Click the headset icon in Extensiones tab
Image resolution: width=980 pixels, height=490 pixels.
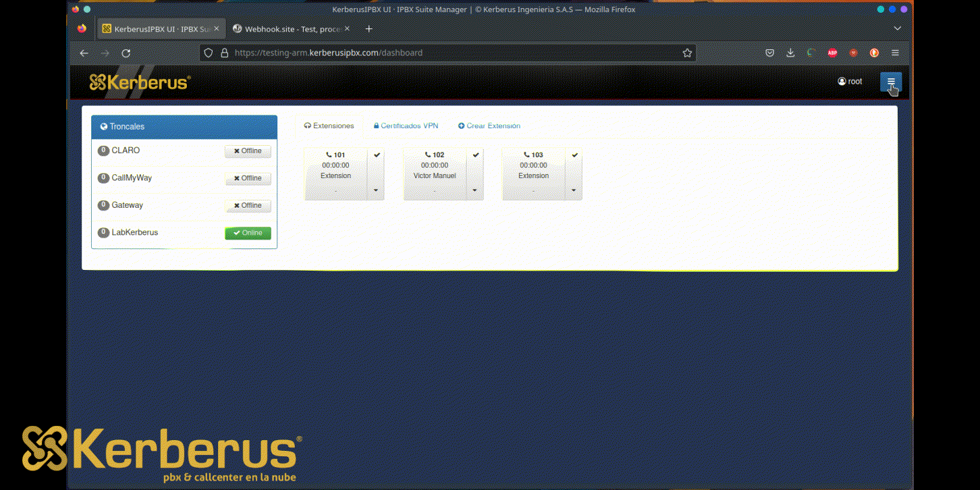[x=308, y=126]
